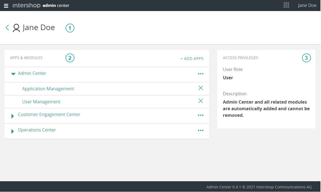The width and height of the screenshot is (321, 192).
Task: Select the Admin Center app row label
Action: tap(32, 73)
